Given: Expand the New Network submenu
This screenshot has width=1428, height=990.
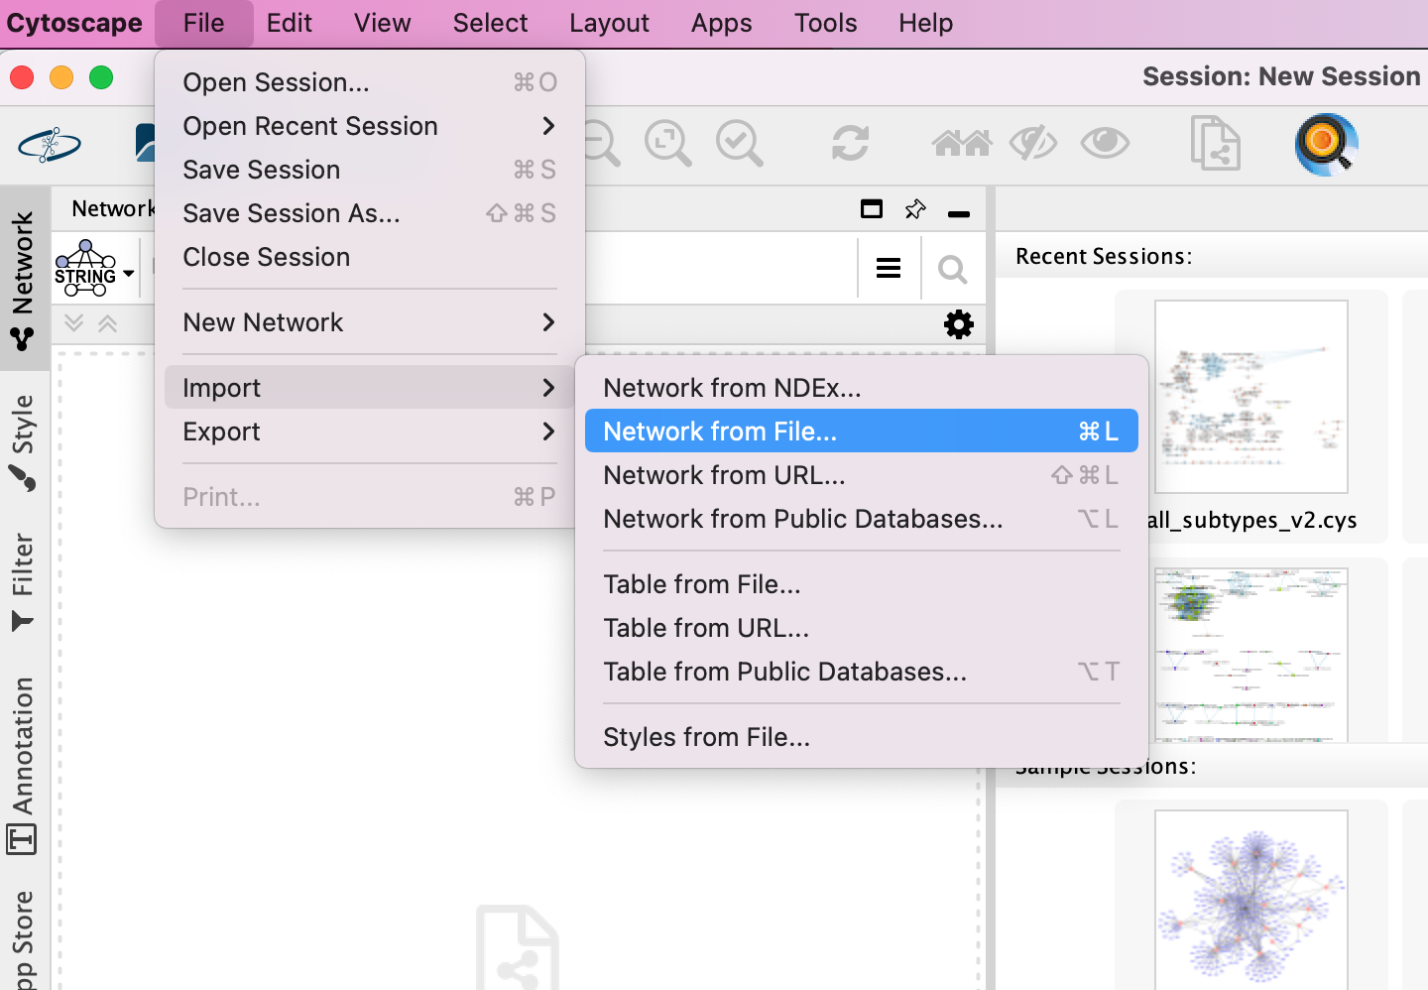Looking at the screenshot, I should (369, 322).
